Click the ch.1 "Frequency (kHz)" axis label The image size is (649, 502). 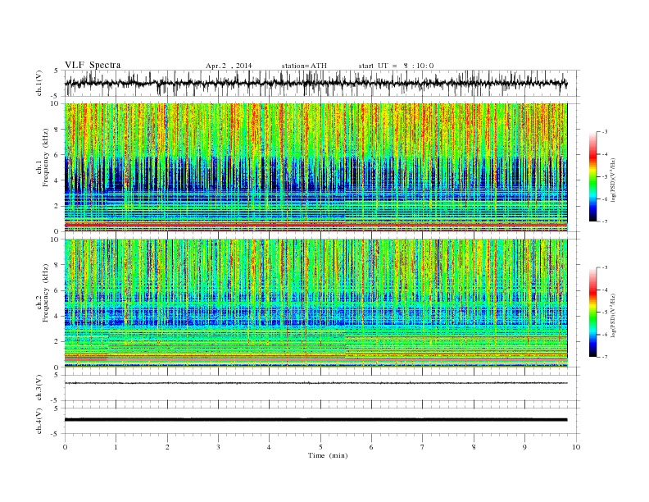coord(46,157)
